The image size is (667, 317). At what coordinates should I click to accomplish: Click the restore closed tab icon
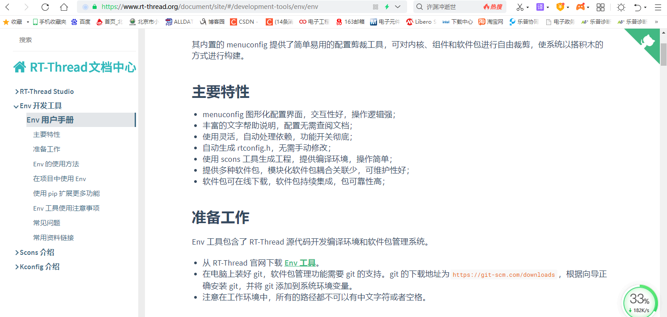point(638,7)
